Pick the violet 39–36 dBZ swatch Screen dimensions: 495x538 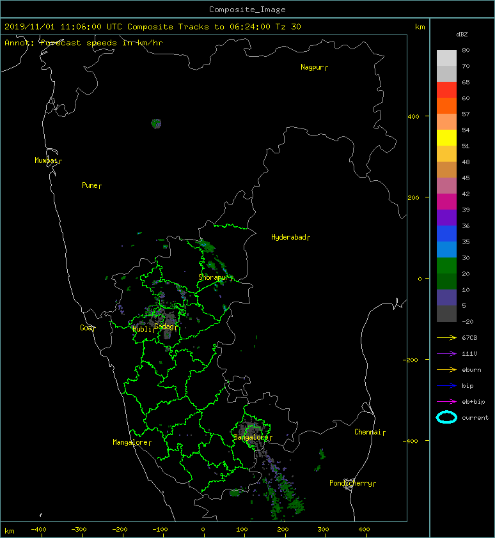point(446,217)
